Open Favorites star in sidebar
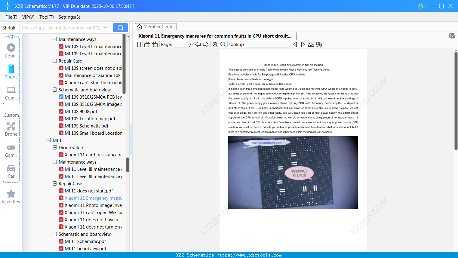Screen dimensions: 458x258 [x=11, y=197]
